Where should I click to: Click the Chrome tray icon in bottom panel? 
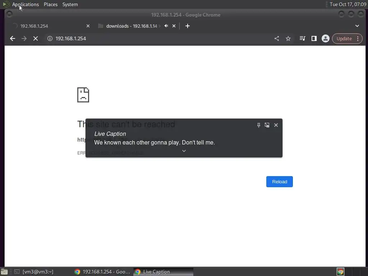[340, 272]
